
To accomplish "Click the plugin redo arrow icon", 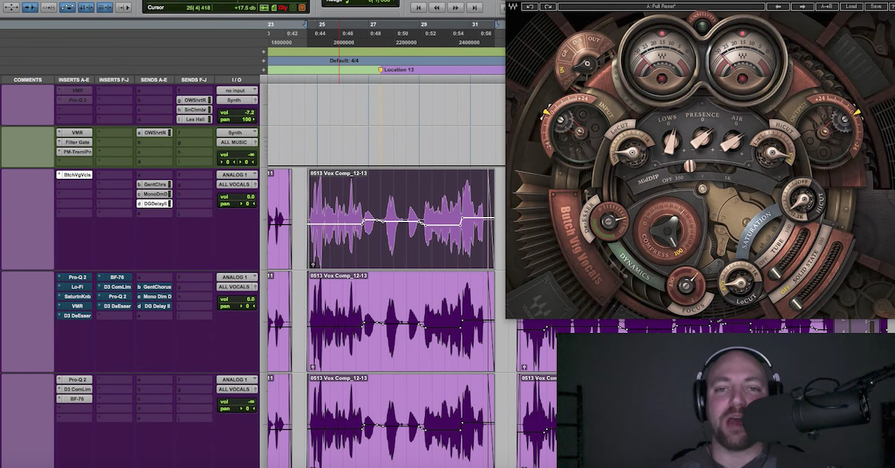I will pos(547,7).
